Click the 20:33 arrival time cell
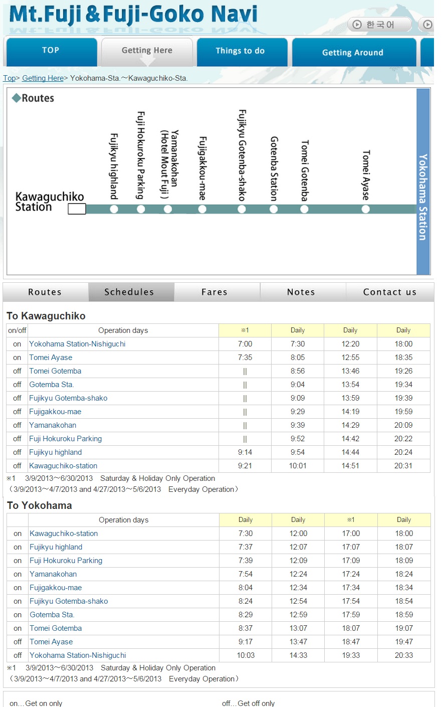Image resolution: width=443 pixels, height=707 pixels. (404, 655)
